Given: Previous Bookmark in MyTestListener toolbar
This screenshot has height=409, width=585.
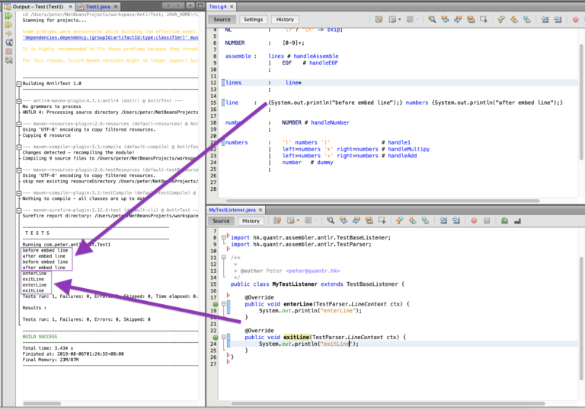Looking at the screenshot, I should point(400,220).
